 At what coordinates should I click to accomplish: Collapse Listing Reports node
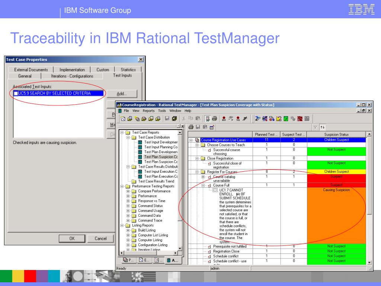[122, 225]
